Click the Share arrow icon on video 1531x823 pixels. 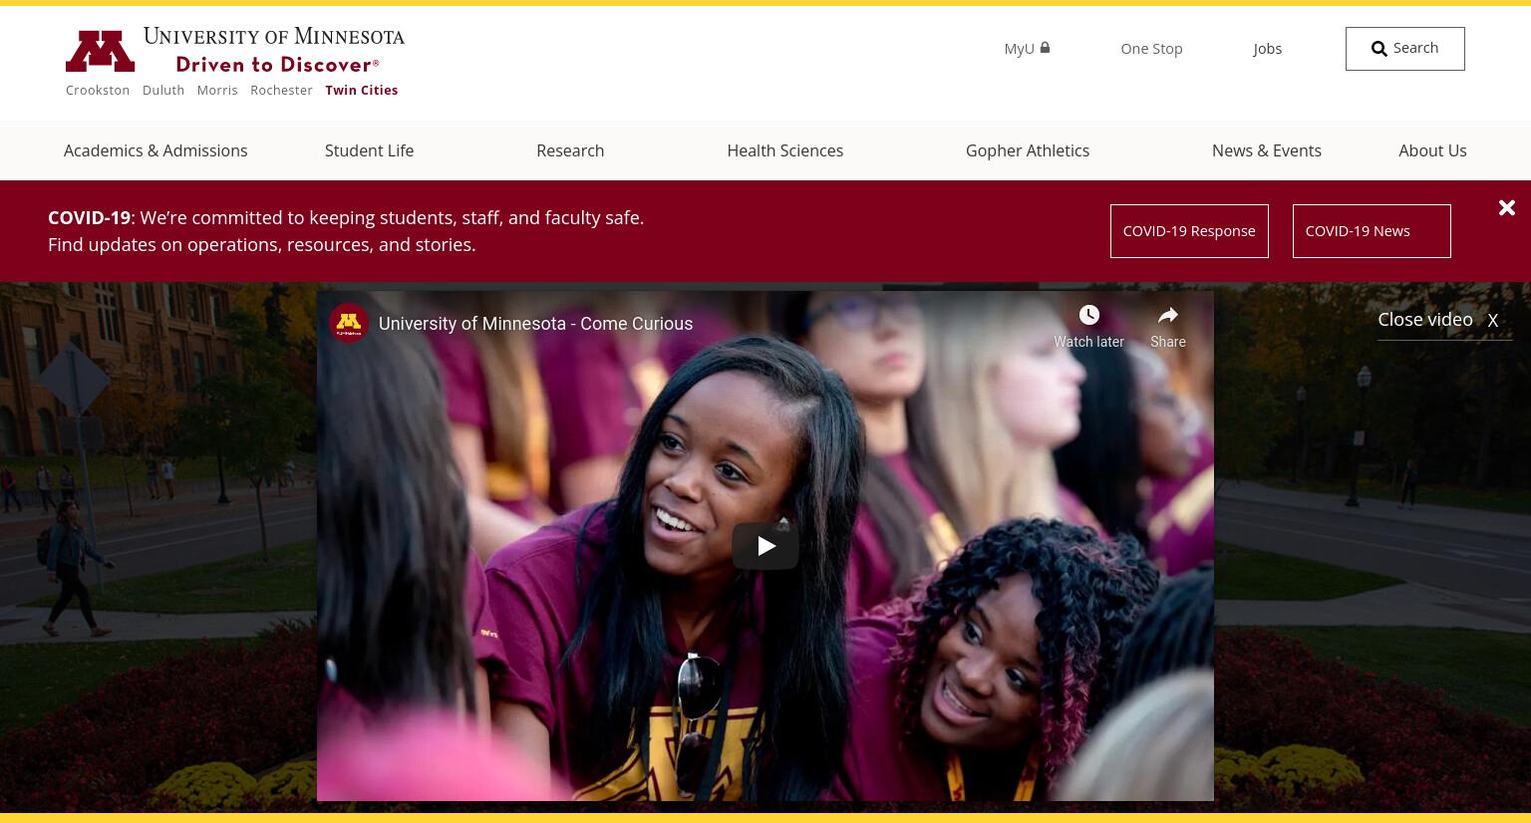[x=1167, y=316]
